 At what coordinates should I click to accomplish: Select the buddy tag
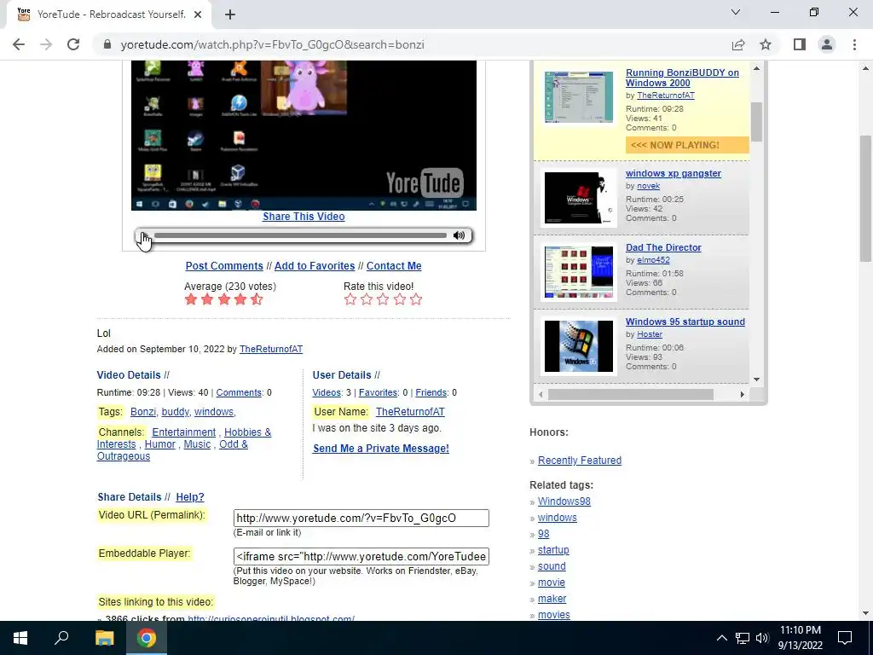coord(176,412)
